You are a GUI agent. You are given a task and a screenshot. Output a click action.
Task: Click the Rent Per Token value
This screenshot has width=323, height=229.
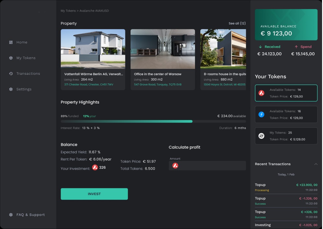100,159
